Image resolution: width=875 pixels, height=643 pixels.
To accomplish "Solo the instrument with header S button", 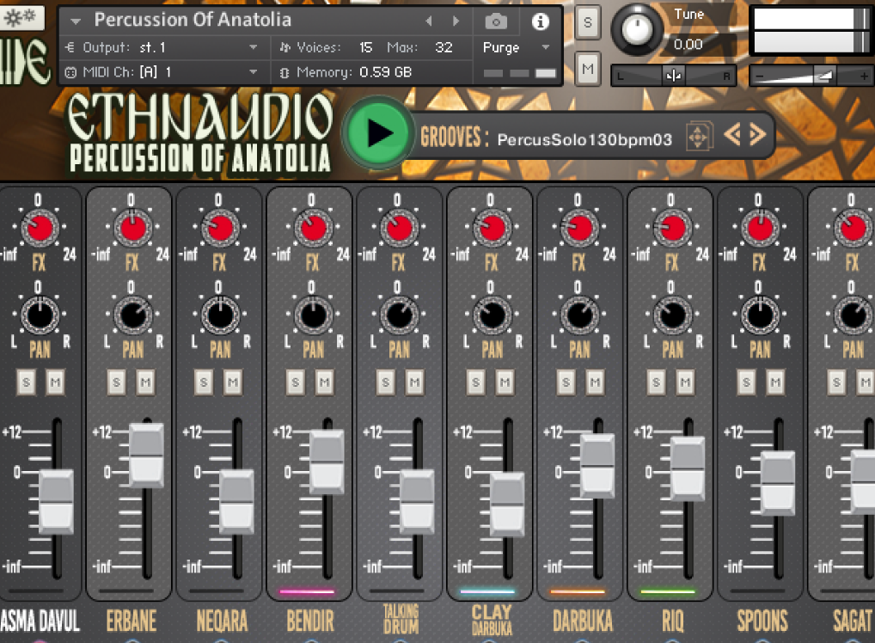I will coord(588,23).
